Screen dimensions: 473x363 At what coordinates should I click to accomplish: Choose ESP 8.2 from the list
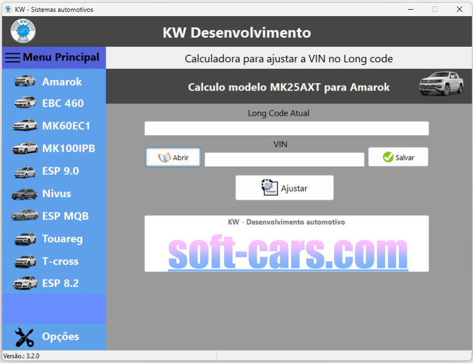pos(61,283)
